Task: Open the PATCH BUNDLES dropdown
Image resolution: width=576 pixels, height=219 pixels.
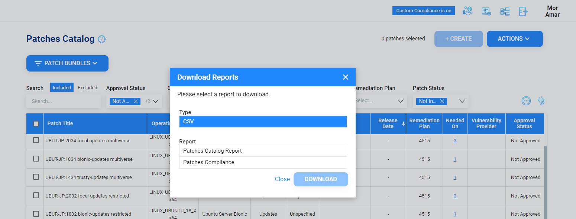Action: click(67, 63)
